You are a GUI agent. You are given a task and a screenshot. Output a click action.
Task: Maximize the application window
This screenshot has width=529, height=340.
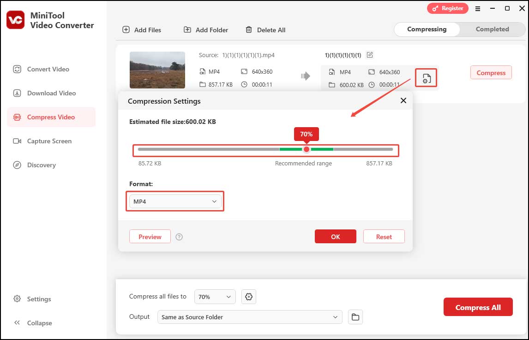click(507, 8)
